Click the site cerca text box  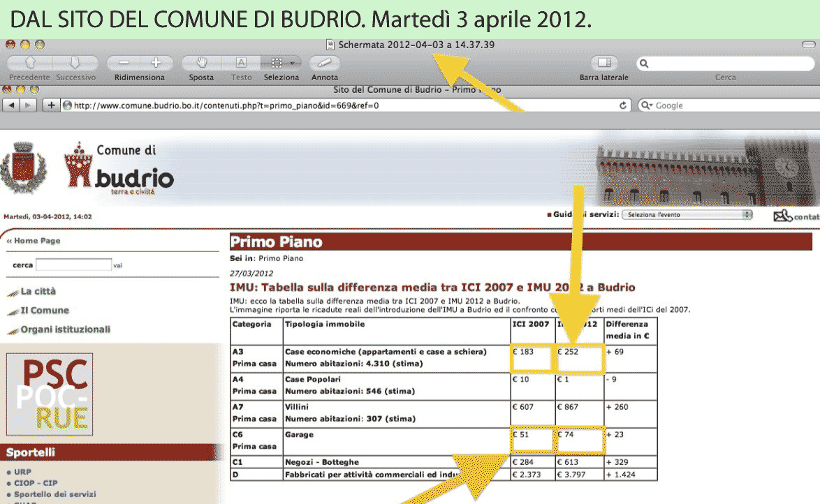(74, 265)
